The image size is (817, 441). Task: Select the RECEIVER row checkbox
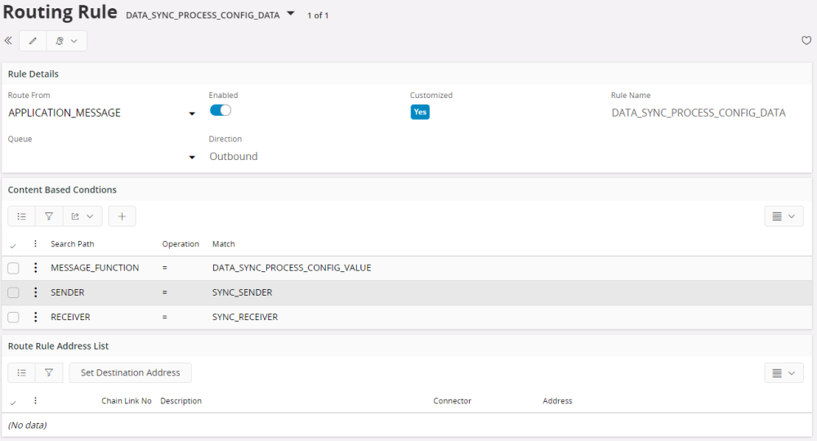pyautogui.click(x=13, y=317)
